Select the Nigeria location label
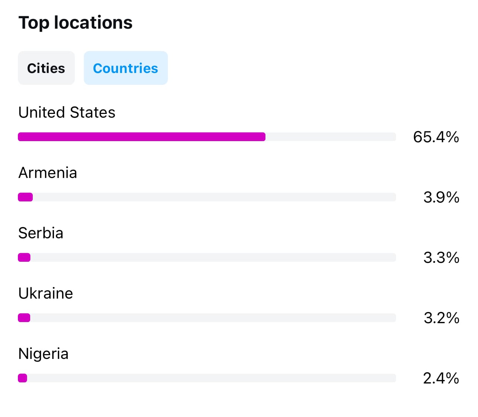The image size is (478, 417). (44, 354)
